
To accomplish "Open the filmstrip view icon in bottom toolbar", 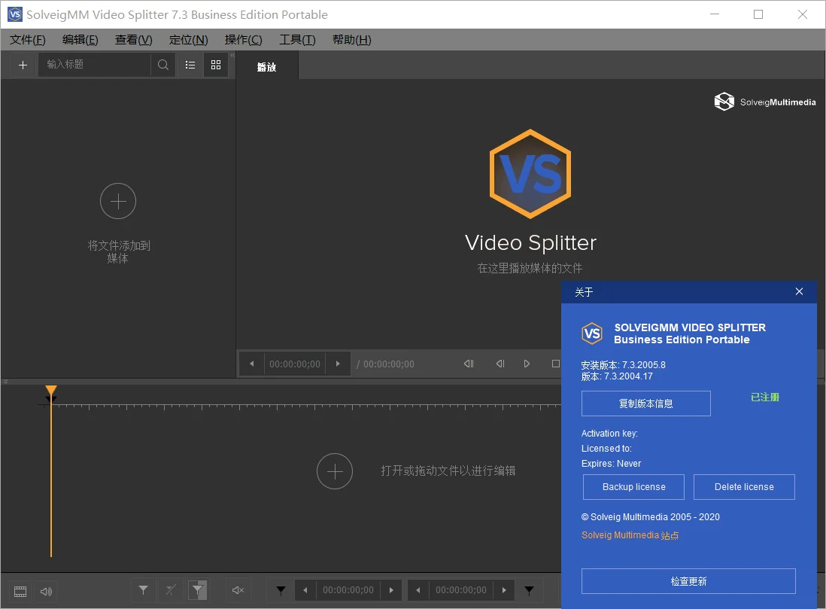I will coord(20,591).
